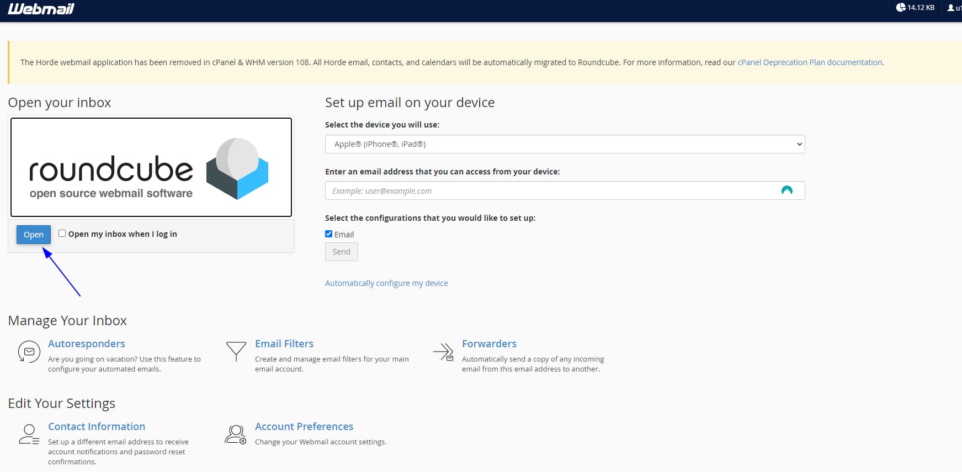Open the Autoresponders link

pos(87,343)
